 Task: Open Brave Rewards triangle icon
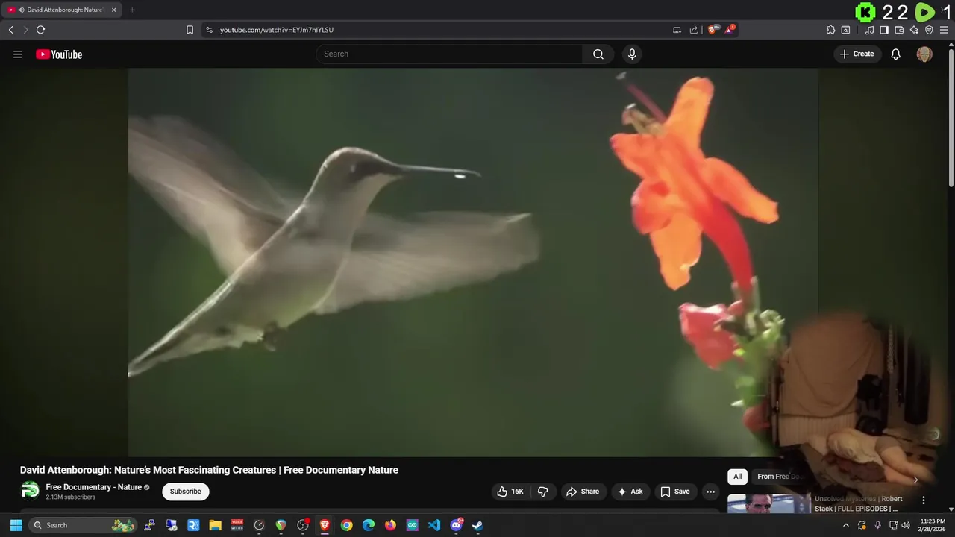[x=730, y=30]
